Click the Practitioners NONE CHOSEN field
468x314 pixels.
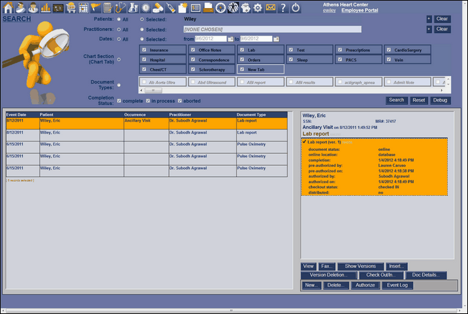click(x=272, y=29)
